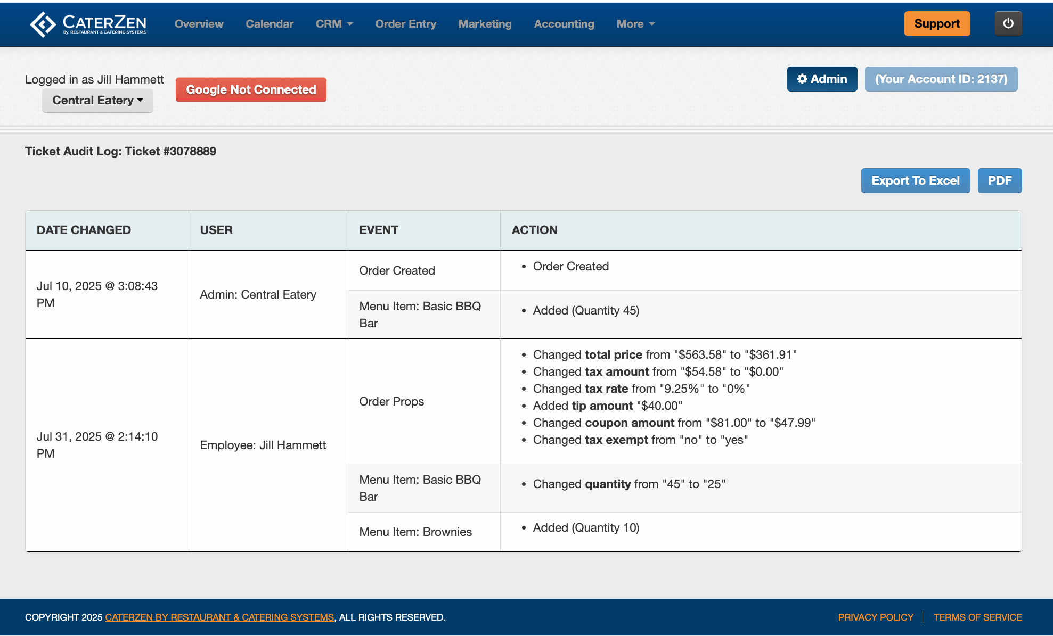Click the Date Changed column header
1053x636 pixels.
[84, 230]
